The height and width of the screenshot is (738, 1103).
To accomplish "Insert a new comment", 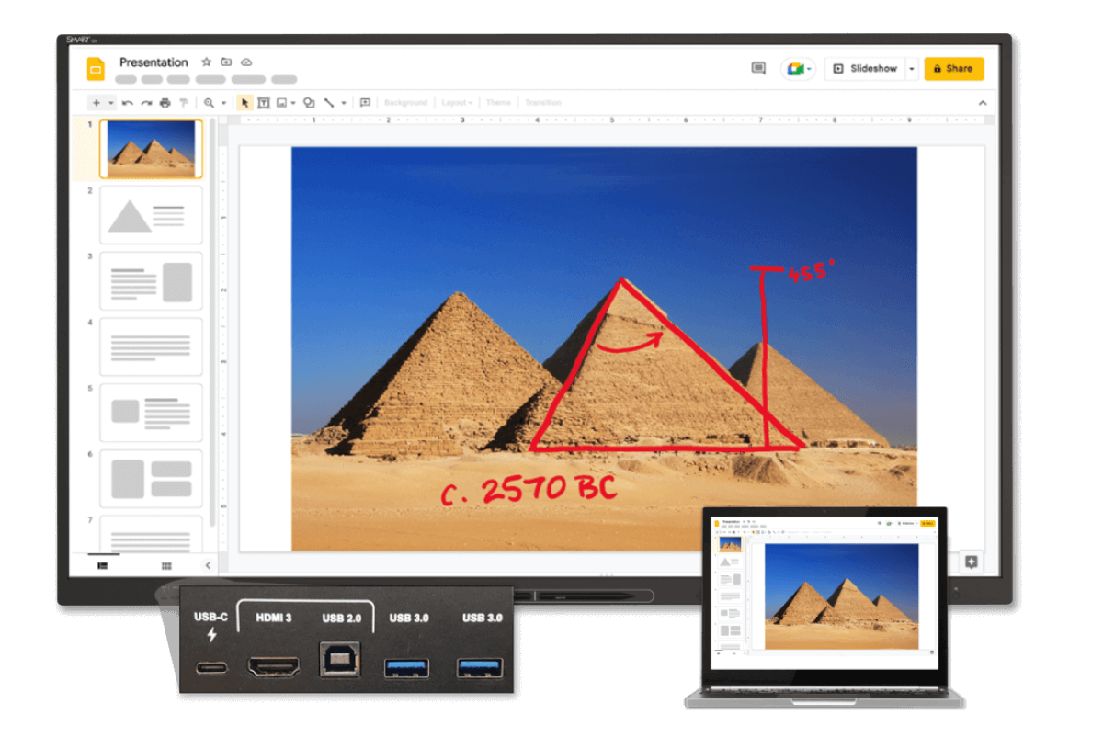I will [x=364, y=102].
